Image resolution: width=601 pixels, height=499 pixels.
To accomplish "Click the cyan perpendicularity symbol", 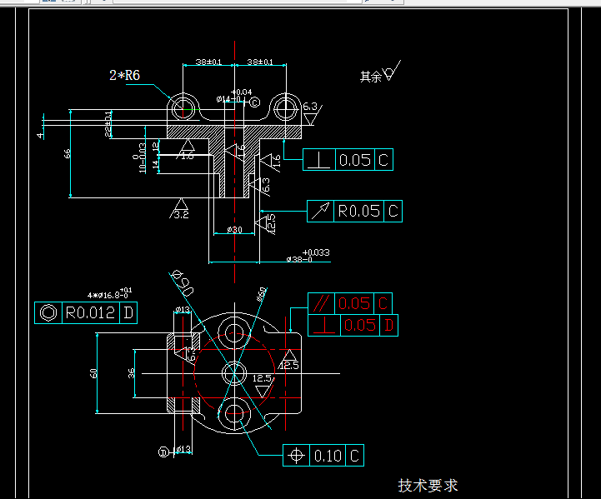I will point(319,160).
